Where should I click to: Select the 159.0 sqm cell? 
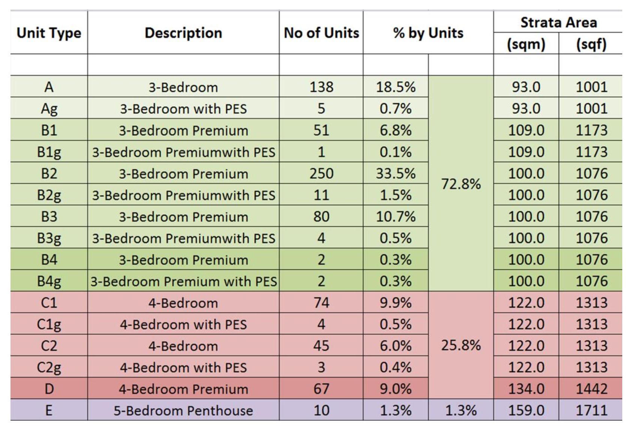coord(526,410)
